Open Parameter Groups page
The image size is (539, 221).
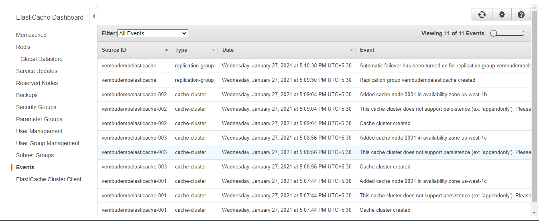click(x=39, y=119)
